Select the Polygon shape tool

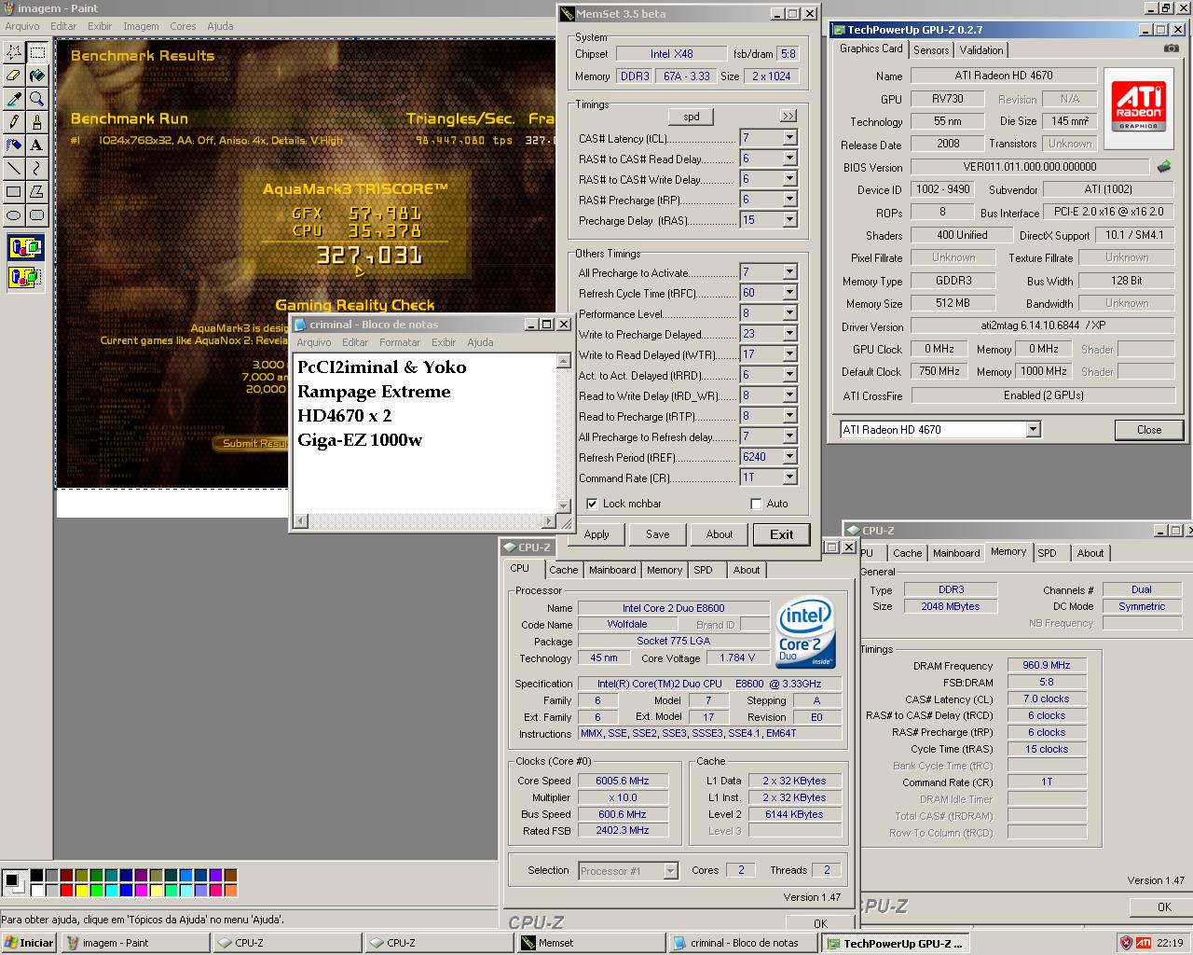(x=37, y=192)
